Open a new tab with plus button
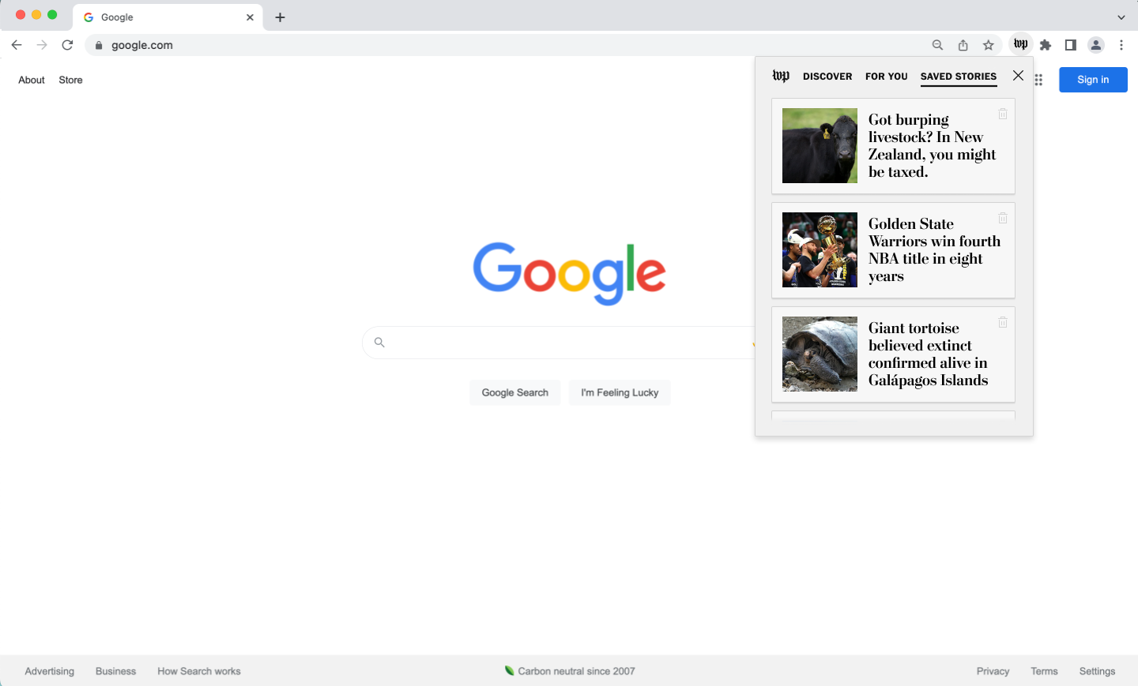The width and height of the screenshot is (1138, 686). pyautogui.click(x=280, y=17)
